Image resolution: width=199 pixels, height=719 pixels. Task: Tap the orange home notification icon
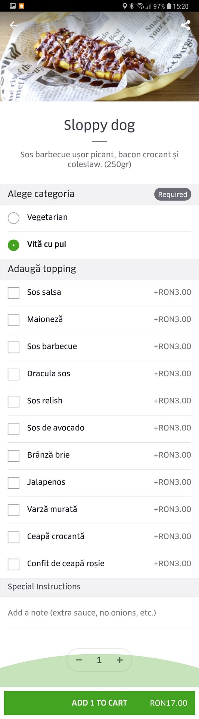coord(21,6)
